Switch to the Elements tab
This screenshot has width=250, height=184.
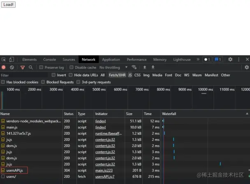[x=30, y=60]
